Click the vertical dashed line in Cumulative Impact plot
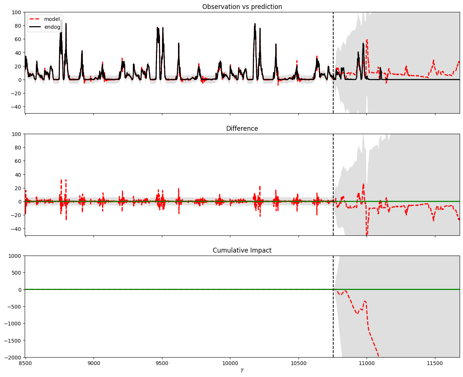Image resolution: width=463 pixels, height=377 pixels. click(x=333, y=306)
